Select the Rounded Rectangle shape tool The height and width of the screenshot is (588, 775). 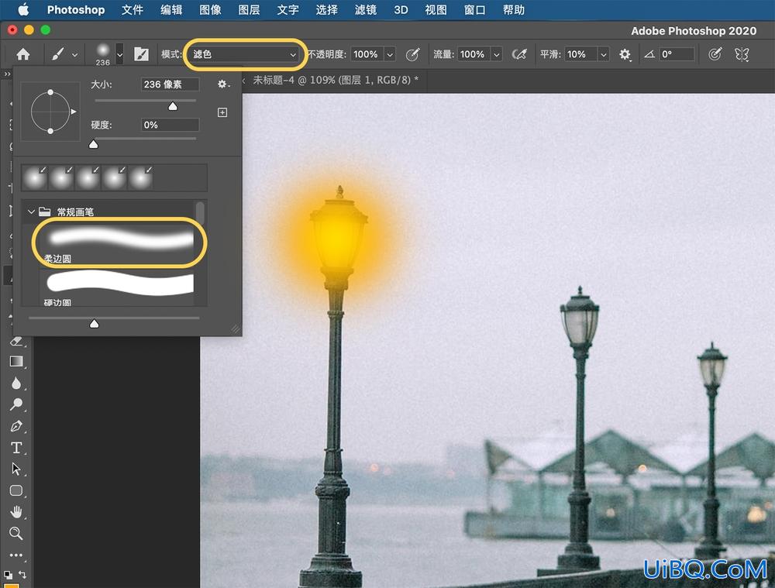pyautogui.click(x=16, y=490)
